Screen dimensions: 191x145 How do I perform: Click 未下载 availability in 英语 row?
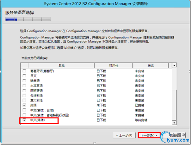click(x=101, y=105)
